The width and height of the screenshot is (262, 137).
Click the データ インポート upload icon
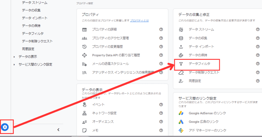(181, 47)
